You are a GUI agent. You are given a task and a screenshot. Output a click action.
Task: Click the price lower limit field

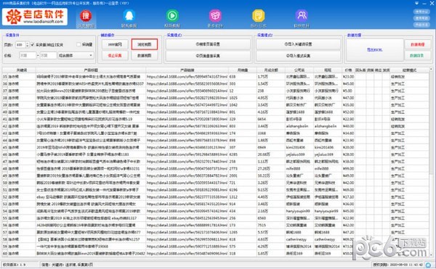point(28,56)
